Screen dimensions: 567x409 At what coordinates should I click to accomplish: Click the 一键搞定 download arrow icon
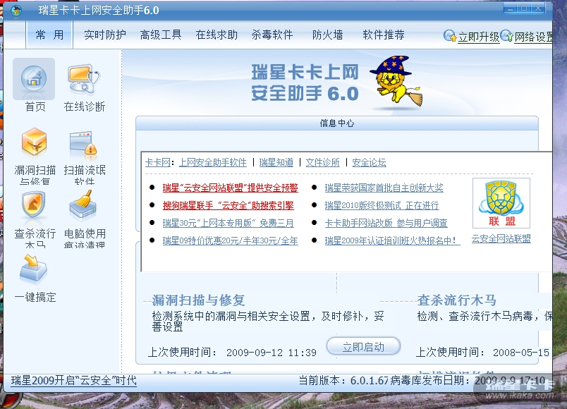(x=33, y=269)
